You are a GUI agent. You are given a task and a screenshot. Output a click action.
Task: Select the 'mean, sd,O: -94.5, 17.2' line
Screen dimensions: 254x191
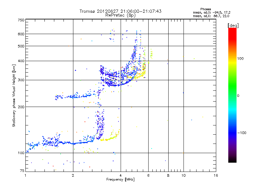211,12
